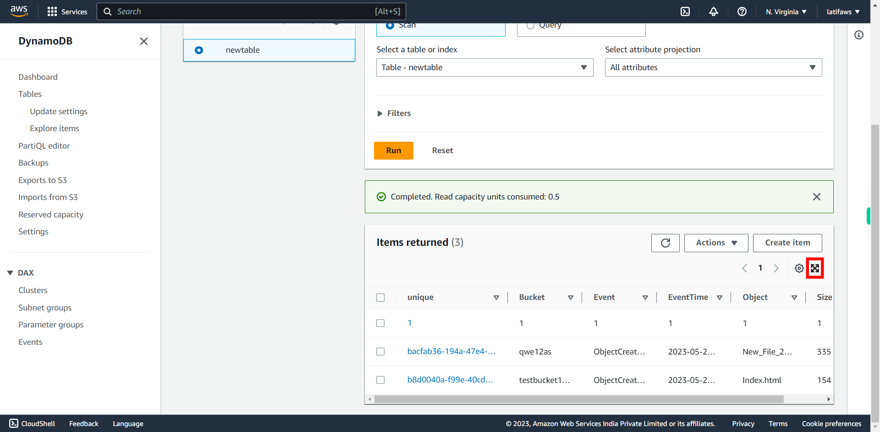Open Backups in the sidebar

pos(33,163)
